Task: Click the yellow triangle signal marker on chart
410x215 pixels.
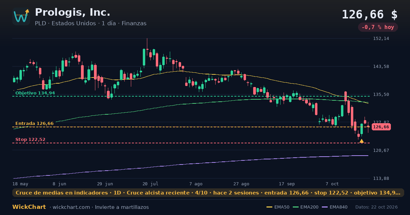Action: click(361, 141)
